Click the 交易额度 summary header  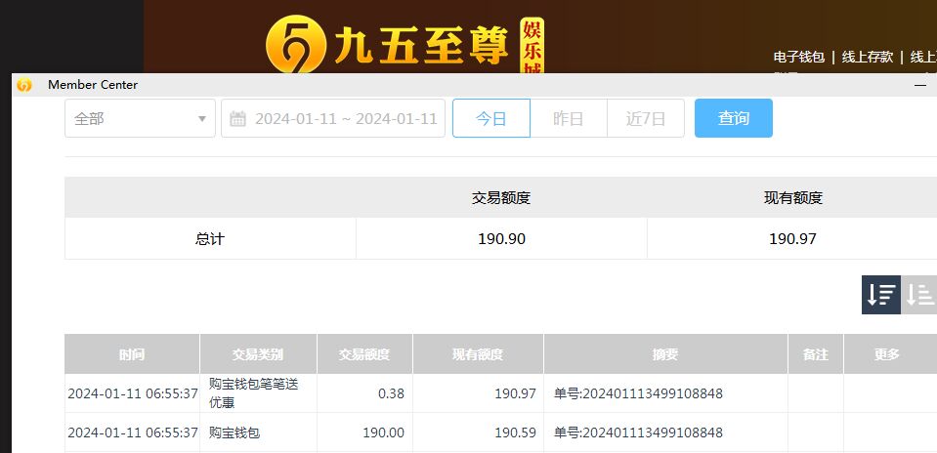click(501, 197)
